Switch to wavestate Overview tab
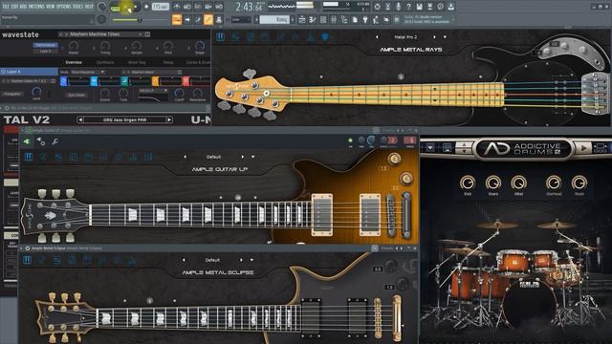The height and width of the screenshot is (344, 612). pyautogui.click(x=74, y=62)
